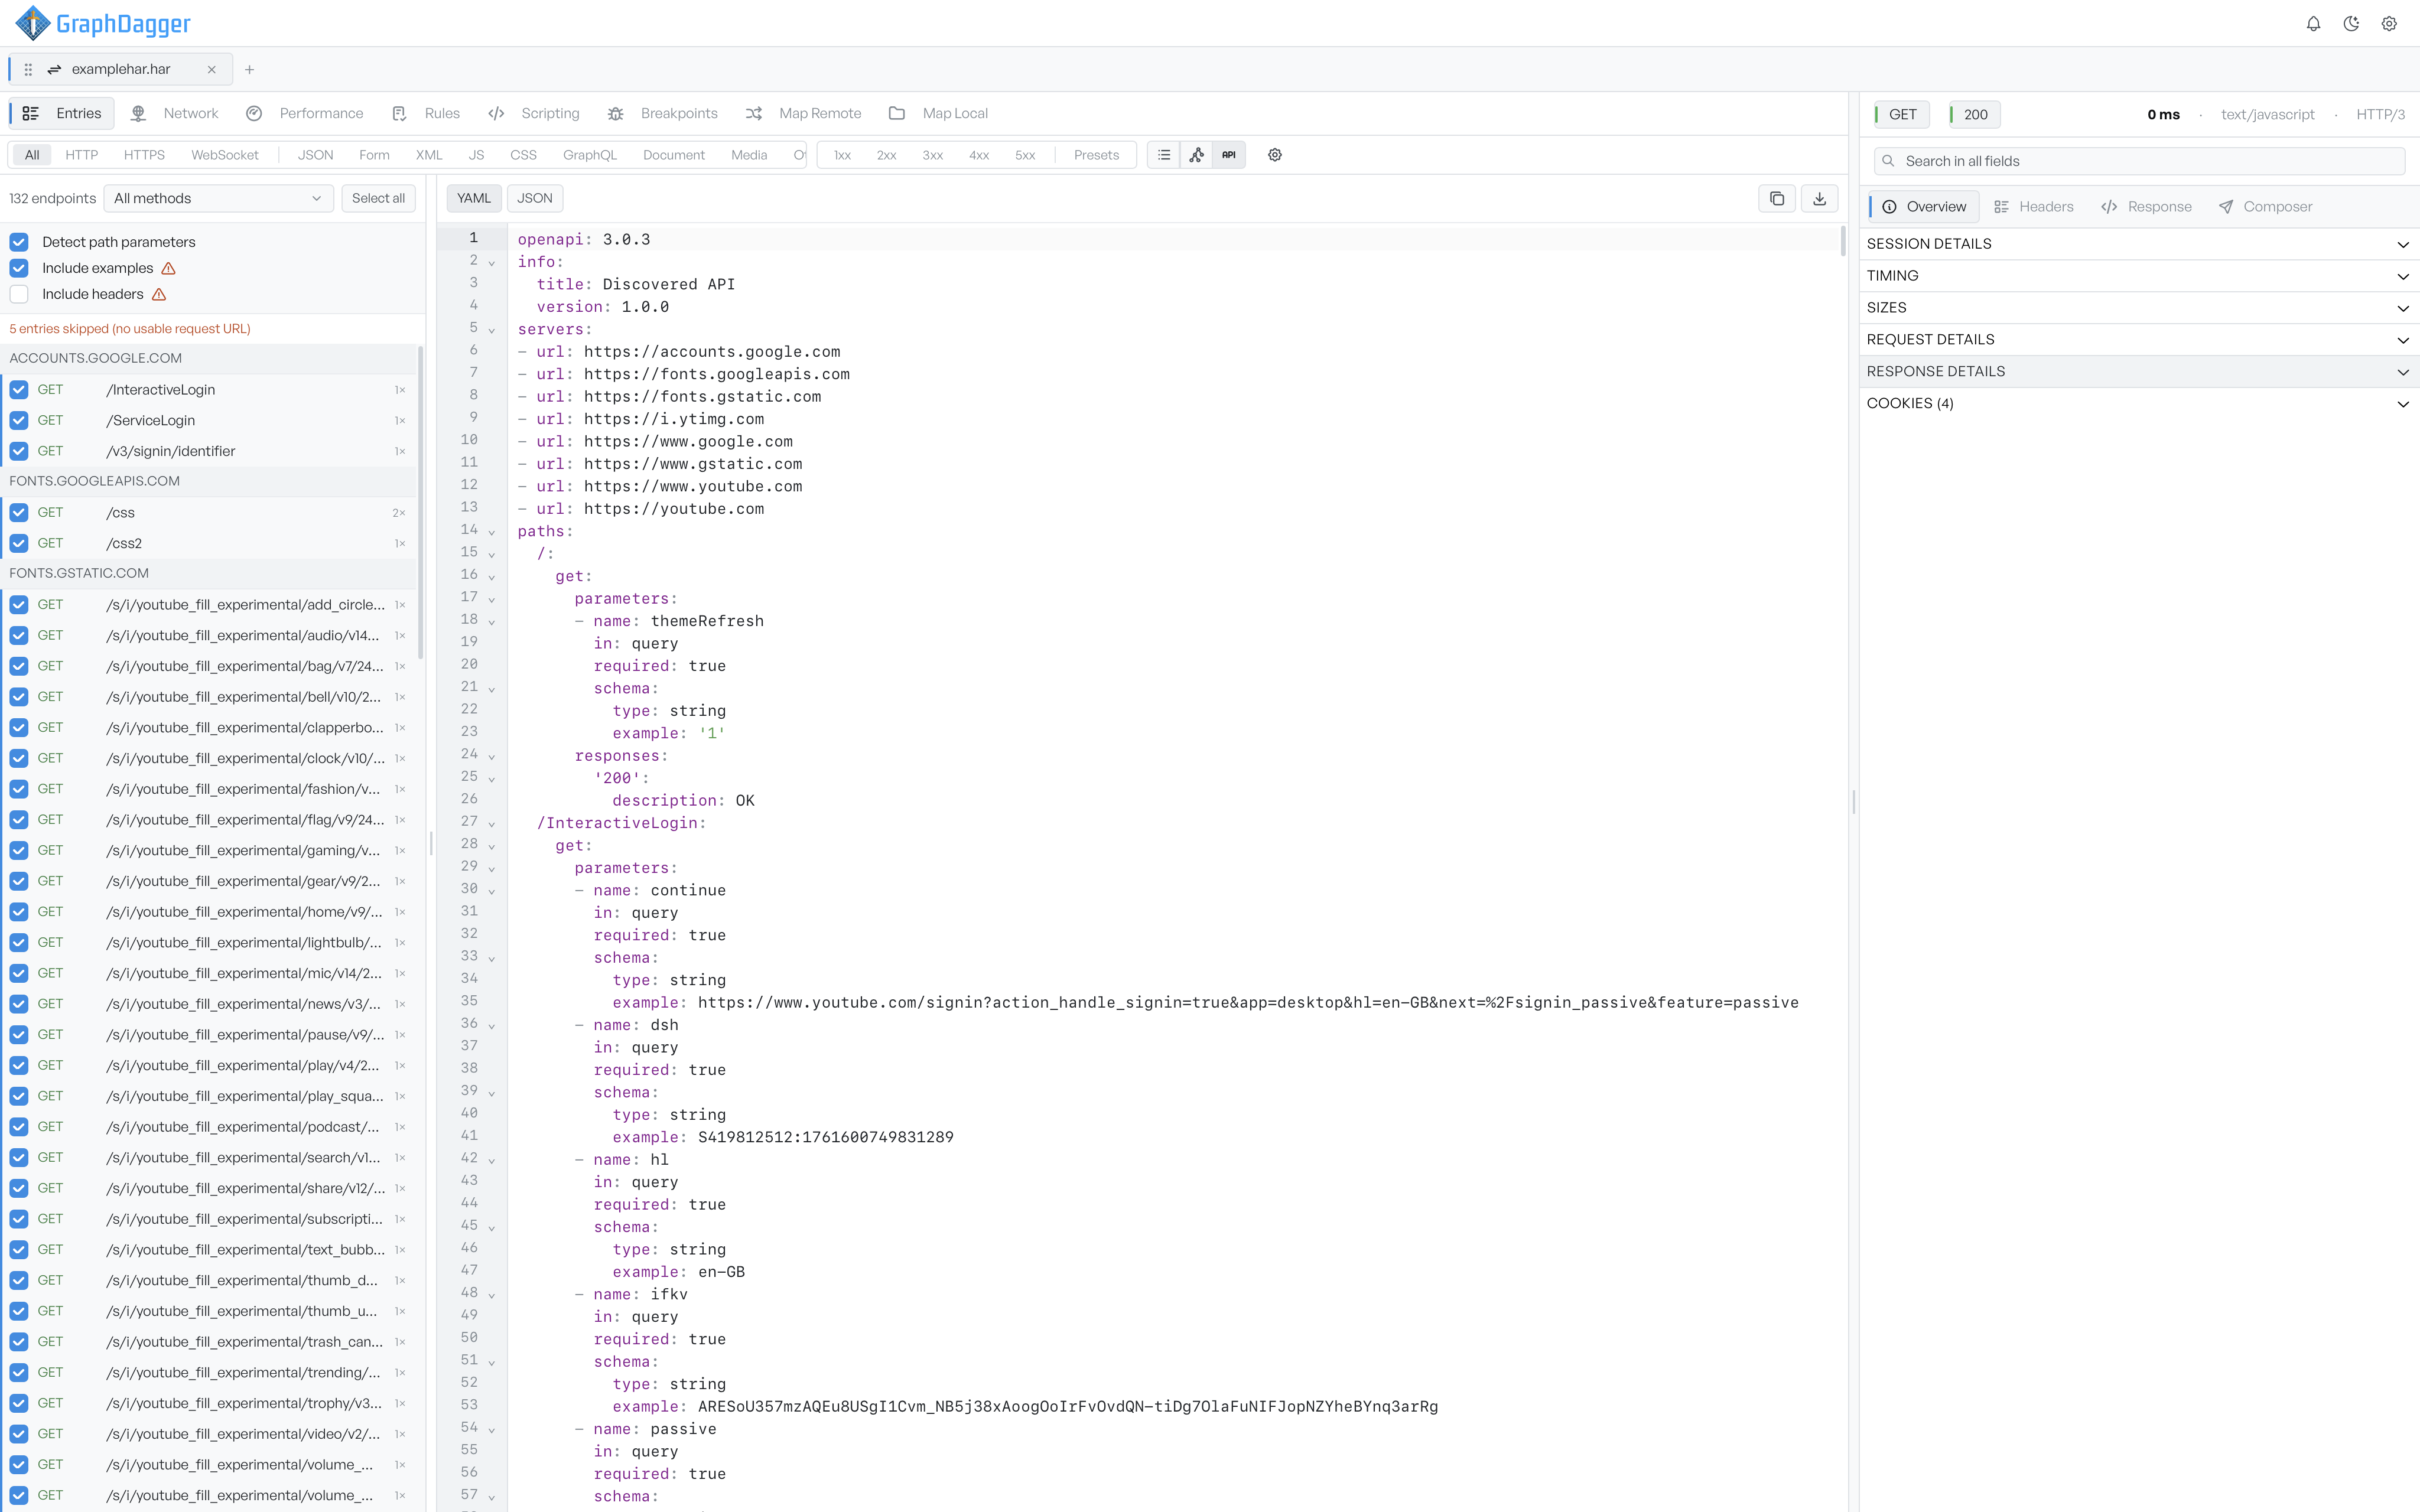The width and height of the screenshot is (2420, 1512).
Task: Copy the OpenAPI spec to clipboard
Action: pyautogui.click(x=1777, y=198)
